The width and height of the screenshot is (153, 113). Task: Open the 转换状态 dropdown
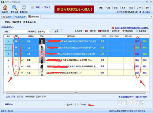pyautogui.click(x=43, y=32)
